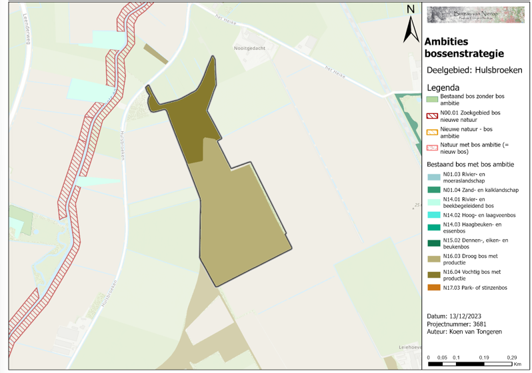Select the N01.03 Rivier- en moeraslandschap swatch

pyautogui.click(x=433, y=177)
